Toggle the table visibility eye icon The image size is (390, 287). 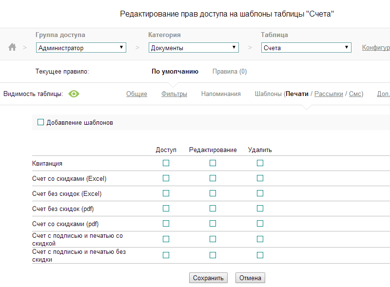tap(74, 94)
